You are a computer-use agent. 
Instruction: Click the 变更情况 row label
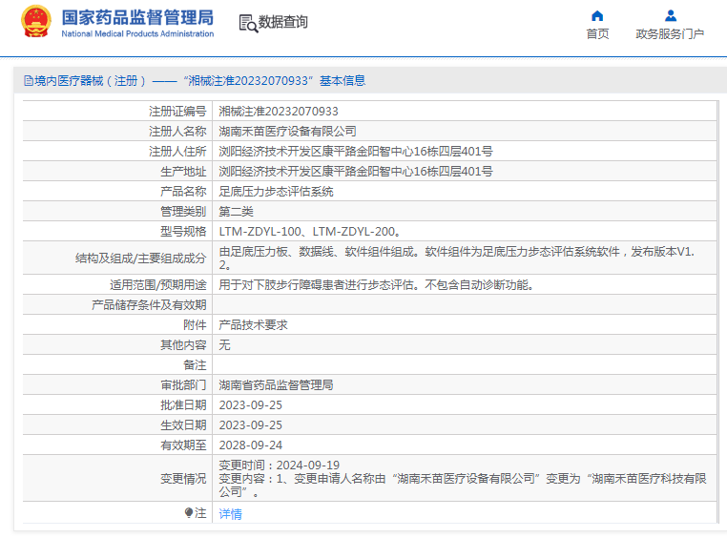(183, 478)
